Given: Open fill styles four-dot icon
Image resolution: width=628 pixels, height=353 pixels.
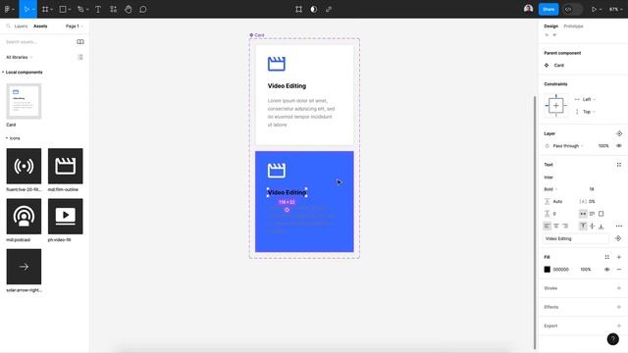Looking at the screenshot, I should pyautogui.click(x=606, y=257).
